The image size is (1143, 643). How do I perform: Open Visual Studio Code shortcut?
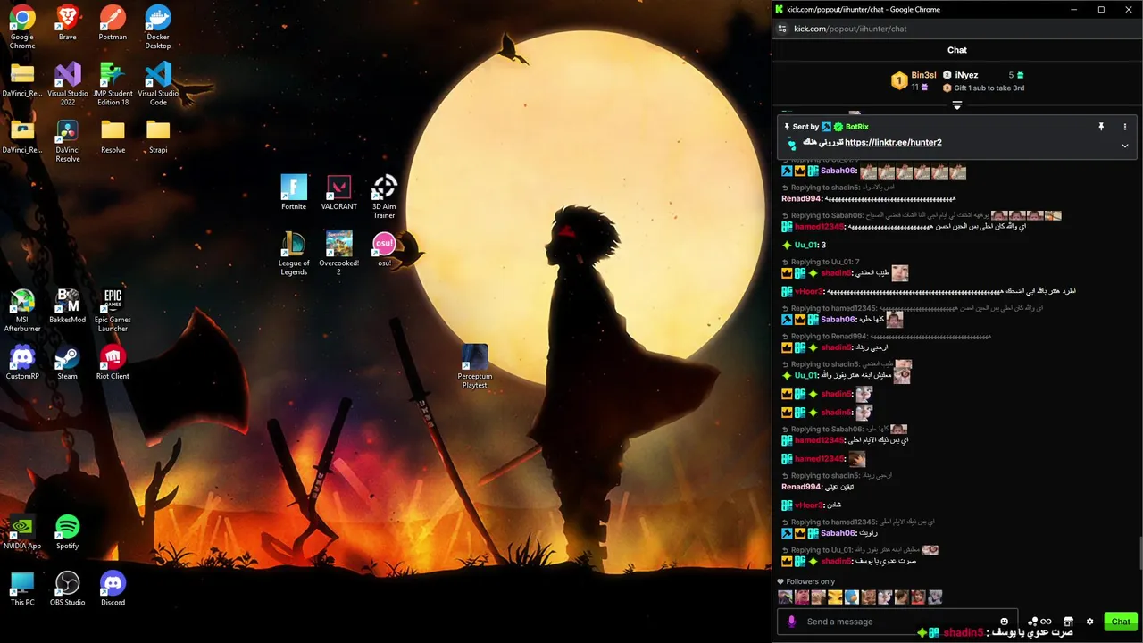click(158, 84)
